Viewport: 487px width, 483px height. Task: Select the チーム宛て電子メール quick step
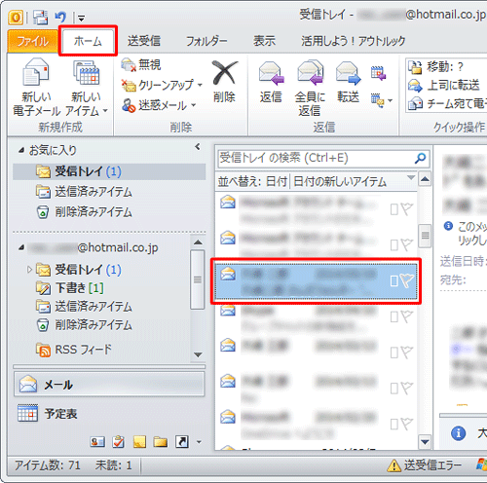point(447,103)
